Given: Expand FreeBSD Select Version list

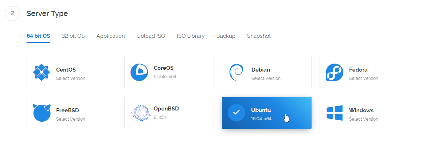Looking at the screenshot, I should (x=70, y=119).
